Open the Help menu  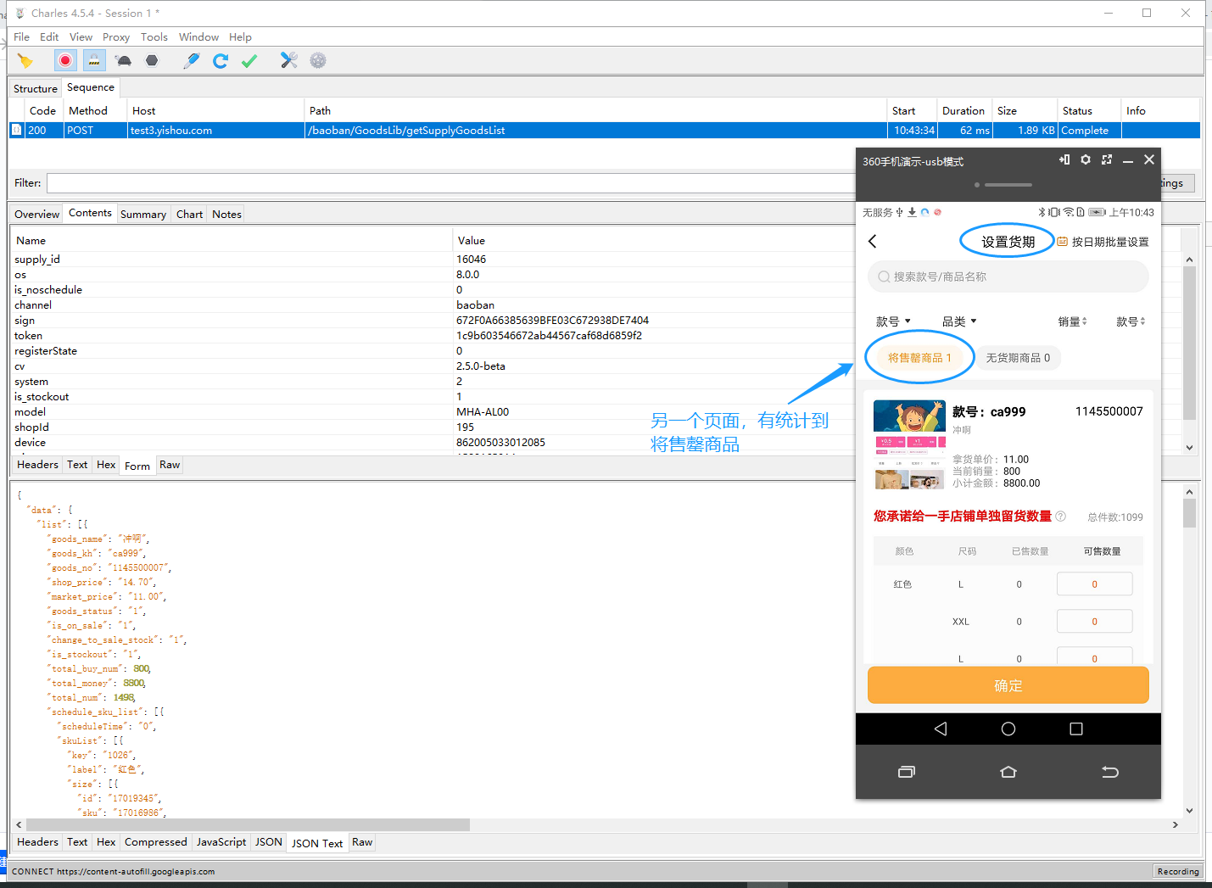coord(240,37)
